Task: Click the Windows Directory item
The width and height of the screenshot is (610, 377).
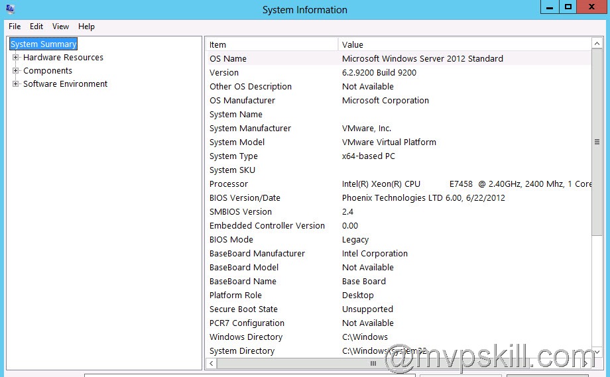Action: point(246,337)
